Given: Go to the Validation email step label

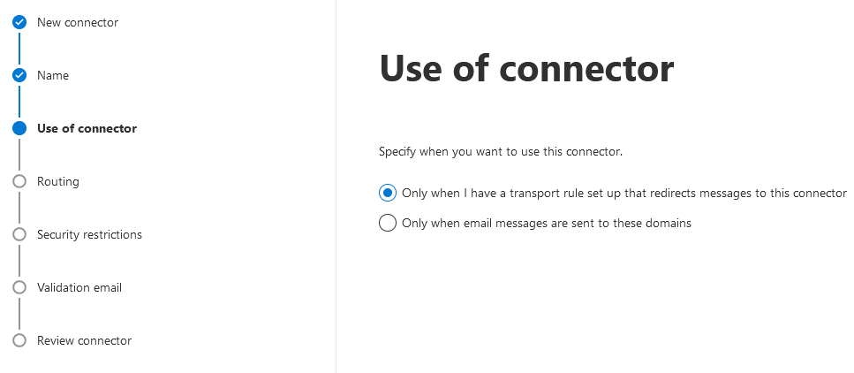Looking at the screenshot, I should click(79, 287).
